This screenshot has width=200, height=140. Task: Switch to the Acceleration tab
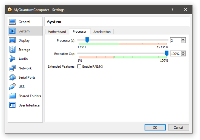pos(102,32)
